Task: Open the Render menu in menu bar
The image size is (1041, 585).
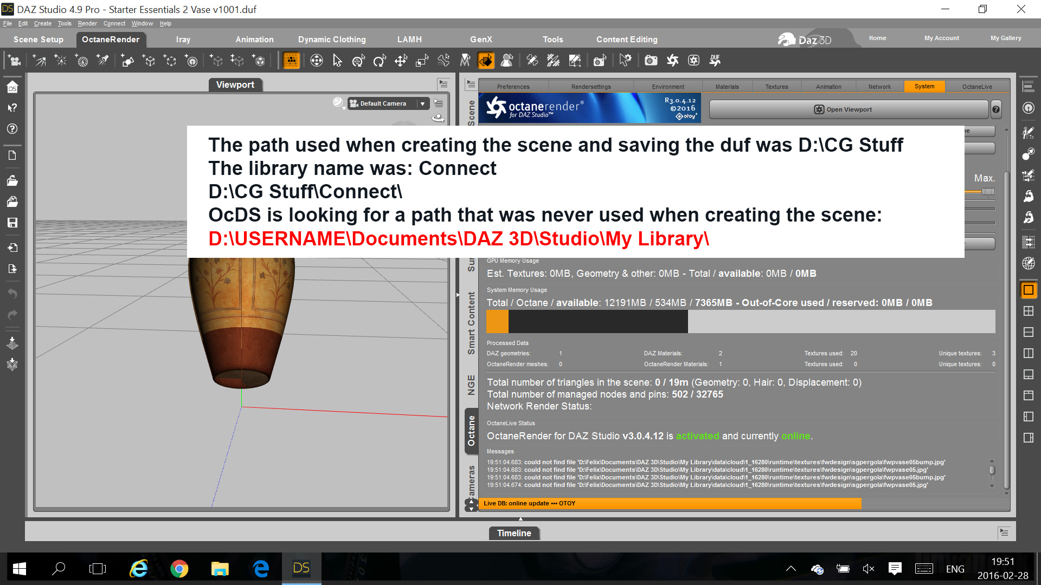Action: tap(87, 23)
